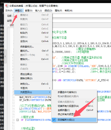Click the //固定止损幅度% comment
The width and height of the screenshot is (111, 130).
pos(86,49)
